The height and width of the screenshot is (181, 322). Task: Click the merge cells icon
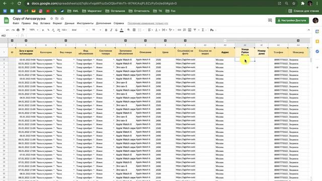140,30
